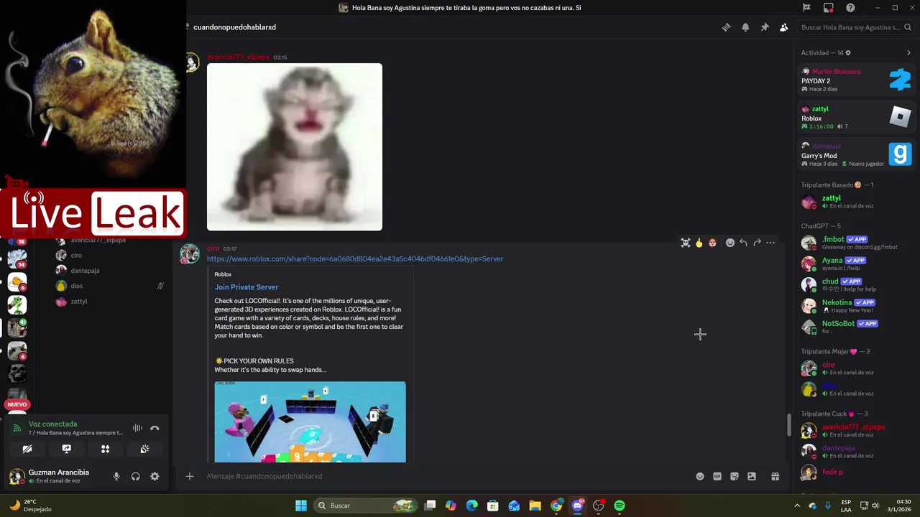Image resolution: width=920 pixels, height=517 pixels.
Task: Open the Roblox share link URL
Action: click(355, 258)
